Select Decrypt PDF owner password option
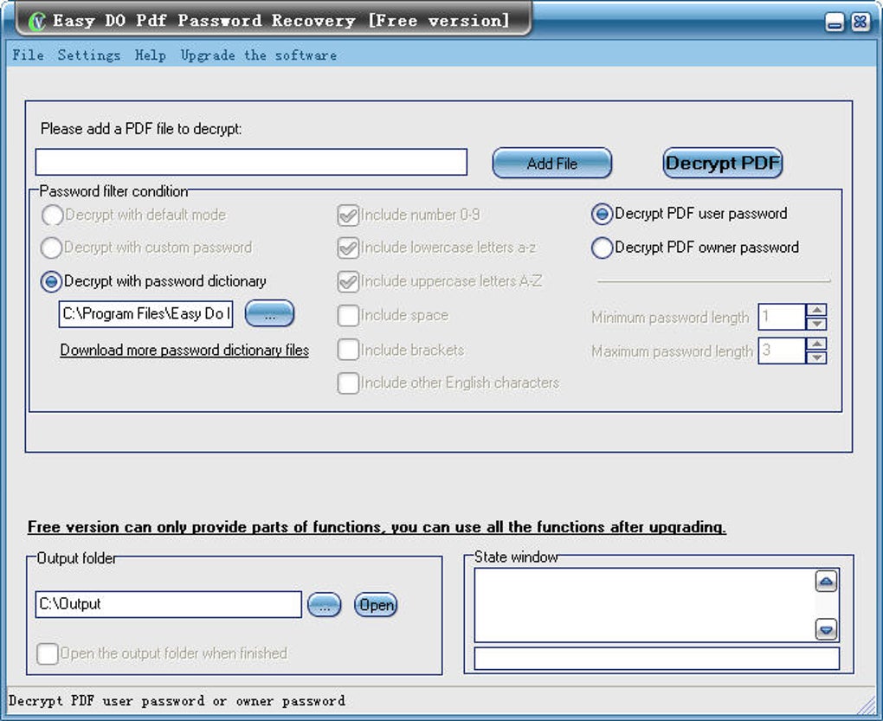This screenshot has height=721, width=883. click(x=602, y=248)
